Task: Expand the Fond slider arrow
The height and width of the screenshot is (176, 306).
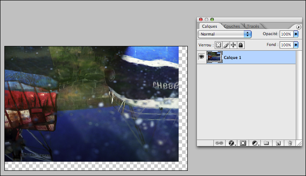Action: tap(296, 45)
